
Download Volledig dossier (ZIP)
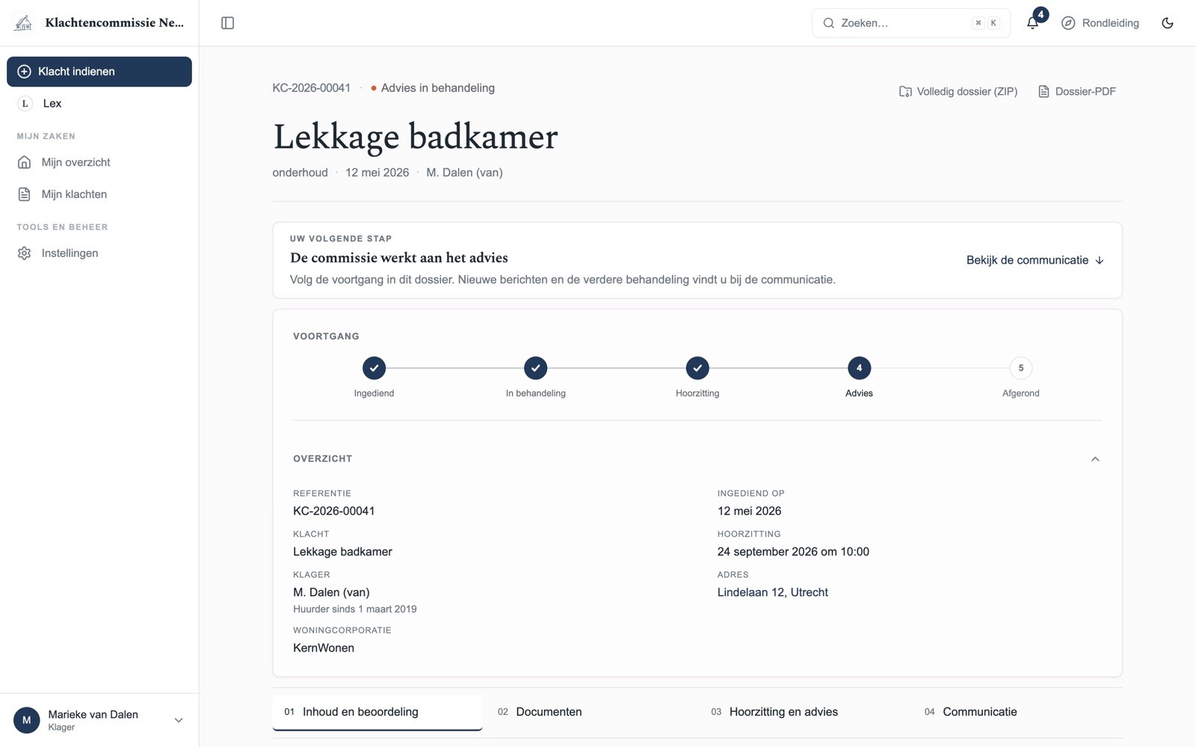pyautogui.click(x=958, y=91)
